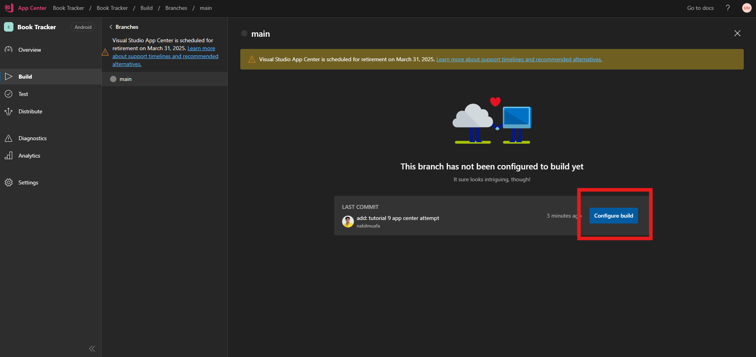Go back via Branches chevron
The width and height of the screenshot is (756, 357).
[x=111, y=27]
